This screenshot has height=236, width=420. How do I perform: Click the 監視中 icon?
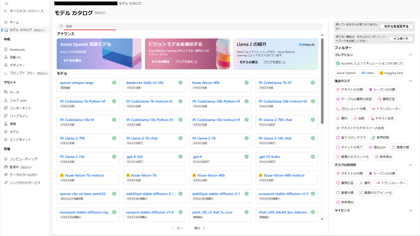6,167
